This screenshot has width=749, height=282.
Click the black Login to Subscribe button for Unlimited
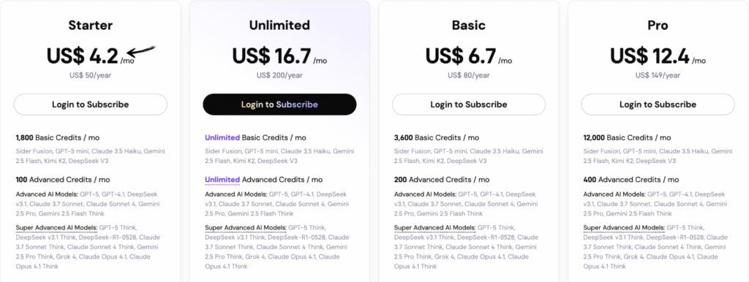coord(279,104)
